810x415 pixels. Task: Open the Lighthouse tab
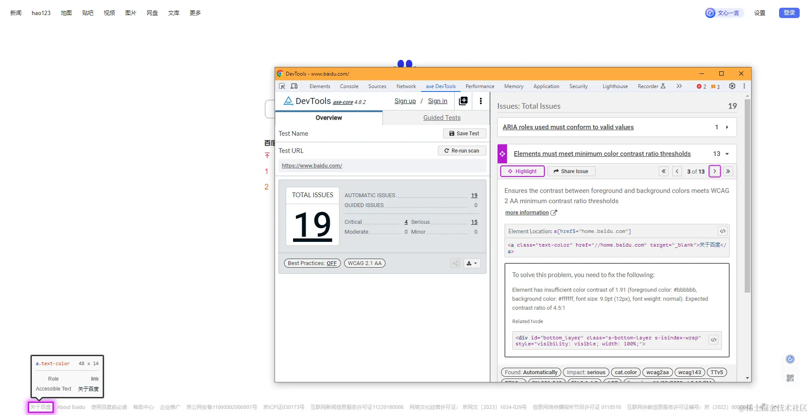[615, 86]
